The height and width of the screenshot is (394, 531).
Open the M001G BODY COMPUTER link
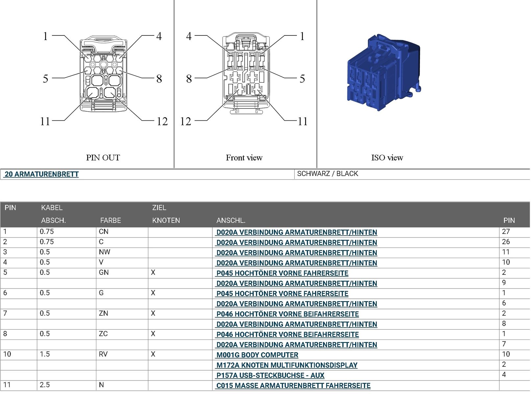pos(257,355)
